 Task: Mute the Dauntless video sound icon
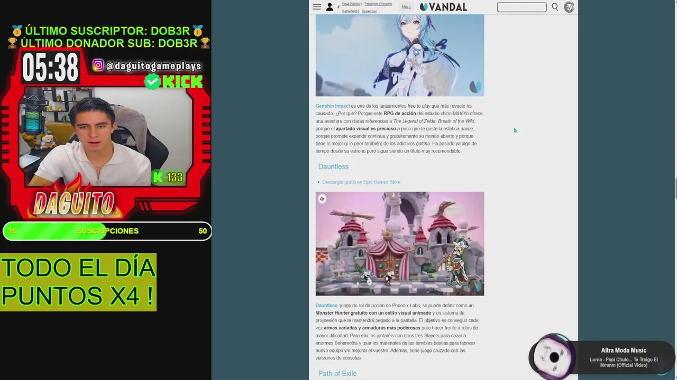pos(322,199)
